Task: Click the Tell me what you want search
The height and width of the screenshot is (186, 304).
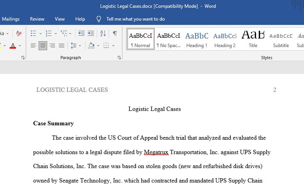Action: click(136, 19)
